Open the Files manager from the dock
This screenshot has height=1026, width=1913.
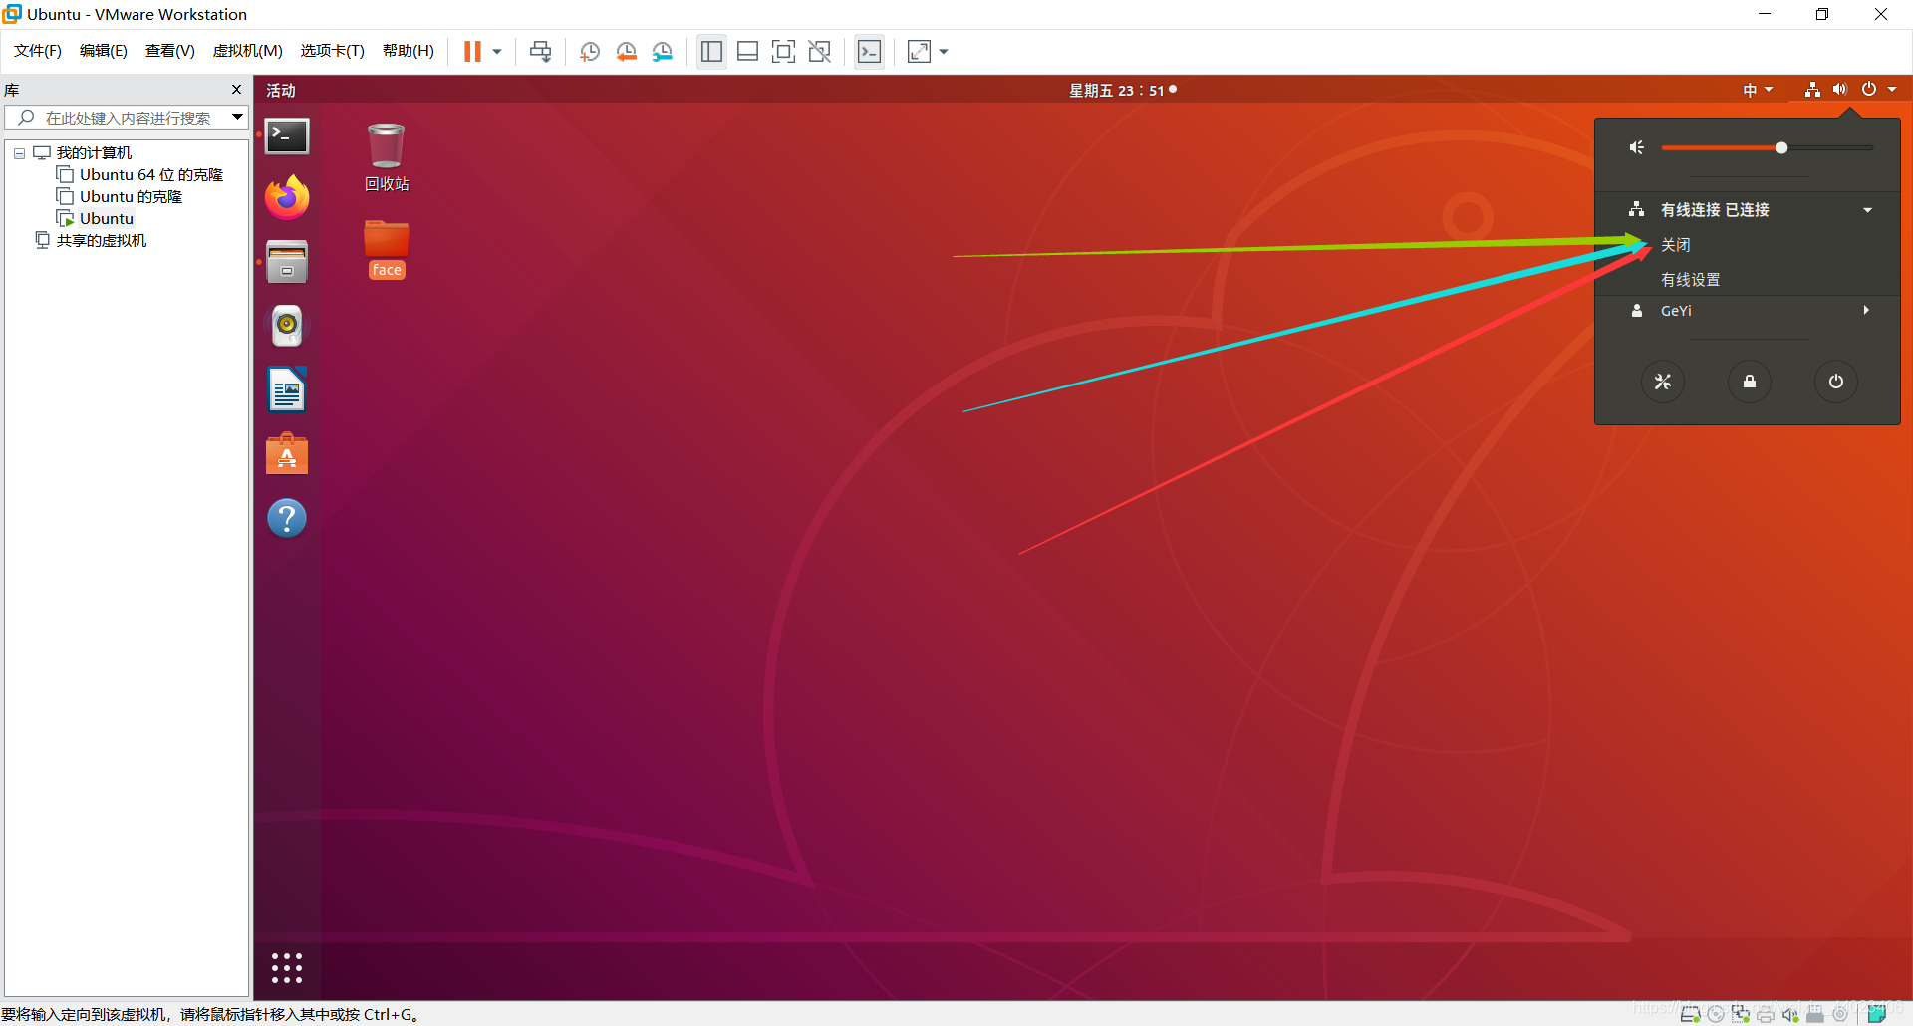287,262
